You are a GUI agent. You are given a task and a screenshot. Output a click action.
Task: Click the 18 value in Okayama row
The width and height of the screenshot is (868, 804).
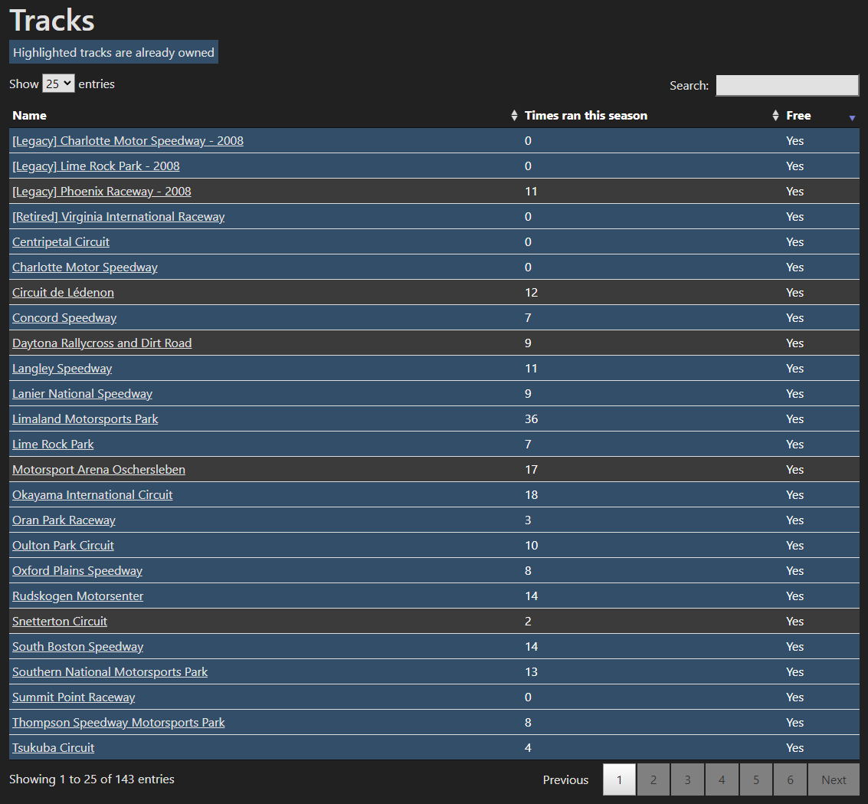click(532, 495)
